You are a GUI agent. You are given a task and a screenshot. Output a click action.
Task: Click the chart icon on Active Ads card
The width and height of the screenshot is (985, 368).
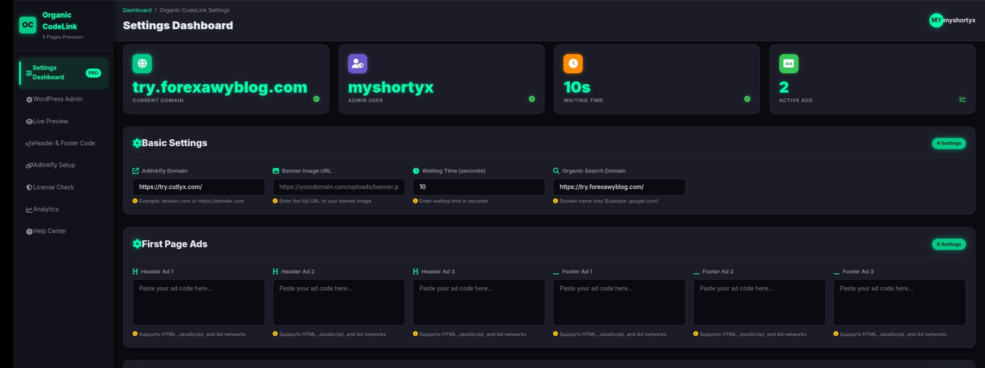click(x=963, y=99)
